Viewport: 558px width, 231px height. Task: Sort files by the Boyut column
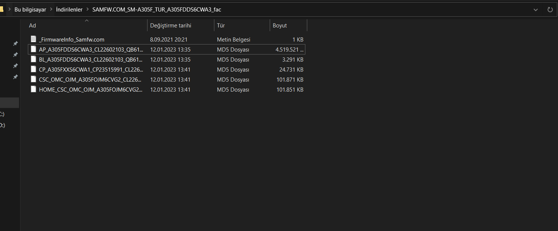tap(288, 26)
